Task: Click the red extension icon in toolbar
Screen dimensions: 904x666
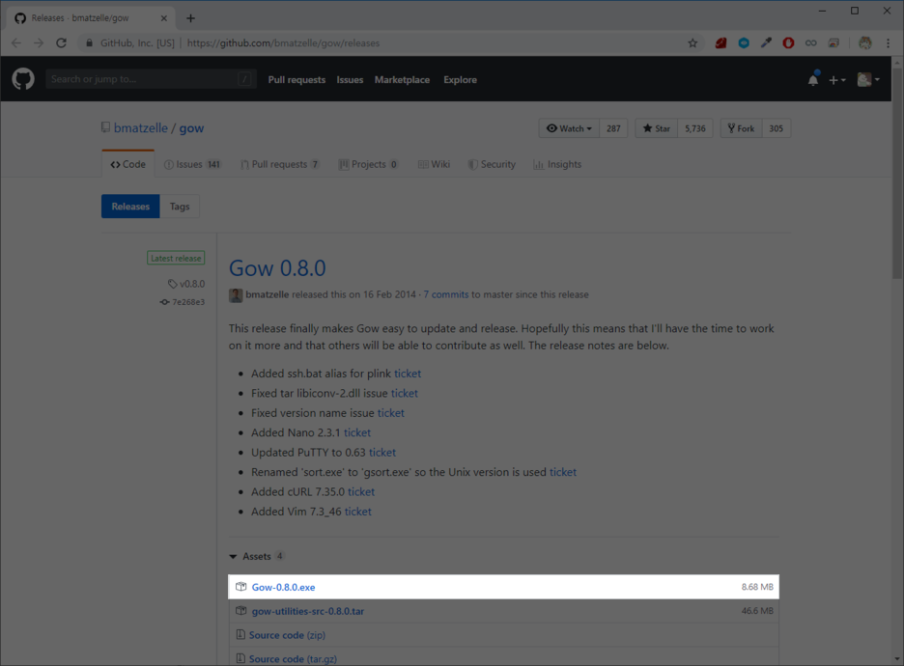Action: pyautogui.click(x=720, y=43)
